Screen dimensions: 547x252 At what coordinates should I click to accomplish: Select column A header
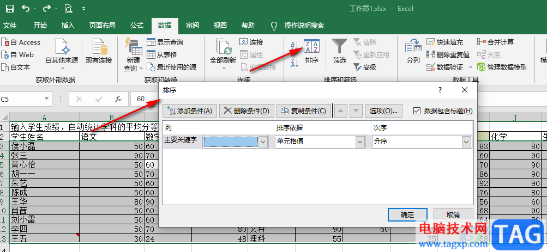pyautogui.click(x=44, y=116)
